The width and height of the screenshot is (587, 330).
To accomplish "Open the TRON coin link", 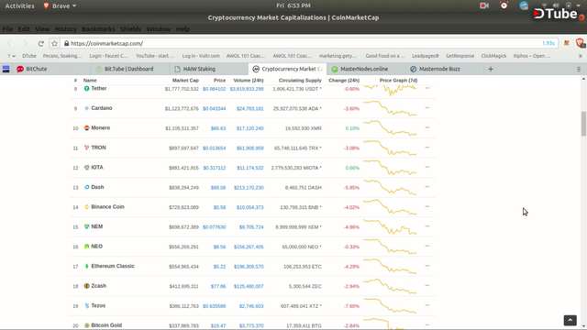I will [98, 148].
